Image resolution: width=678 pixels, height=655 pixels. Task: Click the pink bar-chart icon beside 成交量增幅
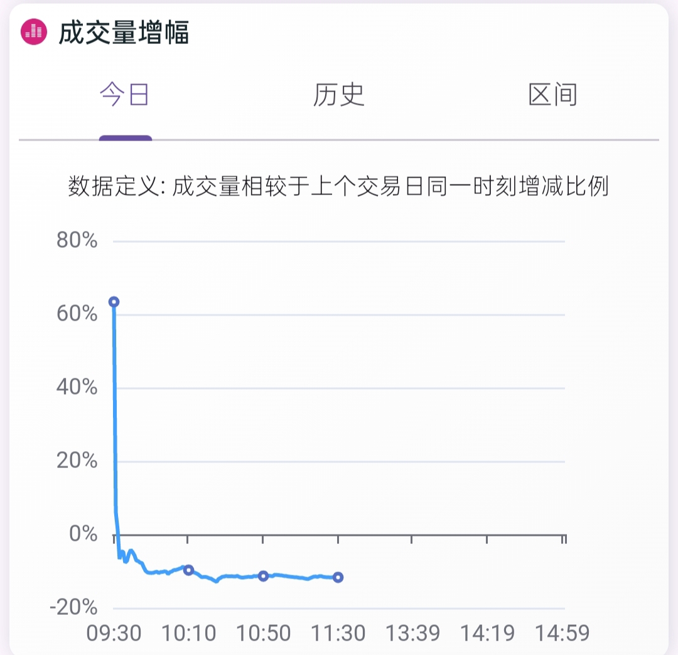coord(34,31)
